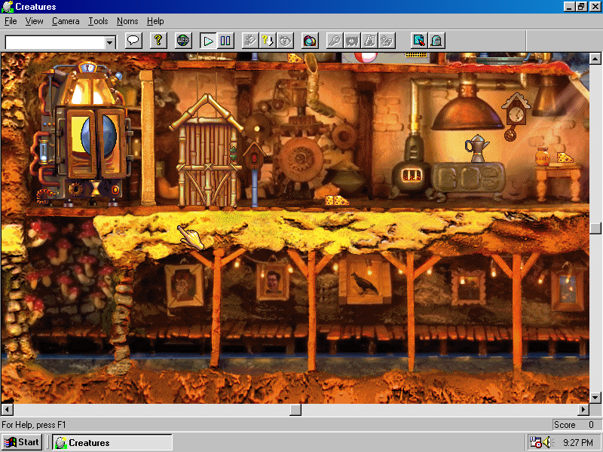Click the greyed gears toolbar icon

coord(387,41)
